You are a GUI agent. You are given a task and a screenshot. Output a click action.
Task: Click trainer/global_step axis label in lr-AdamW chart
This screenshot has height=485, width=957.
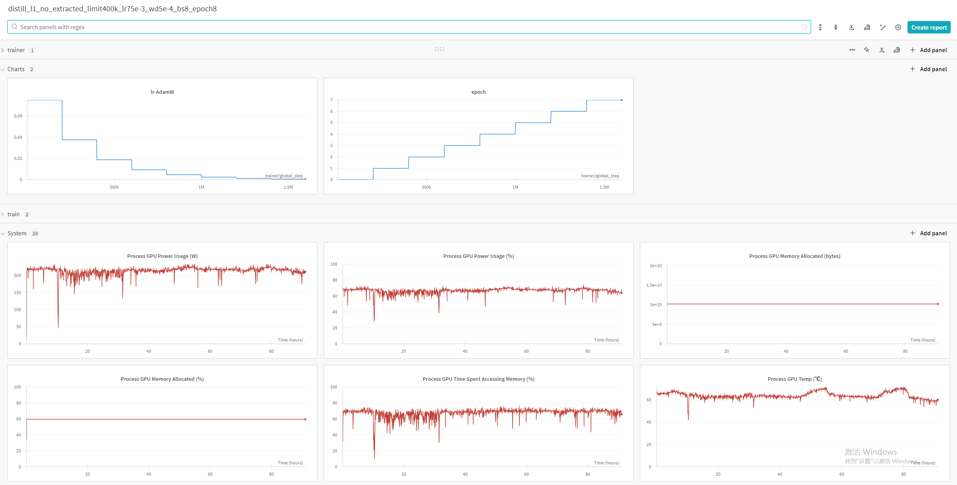(x=284, y=176)
